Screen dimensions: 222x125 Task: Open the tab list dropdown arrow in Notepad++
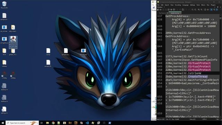[217, 7]
